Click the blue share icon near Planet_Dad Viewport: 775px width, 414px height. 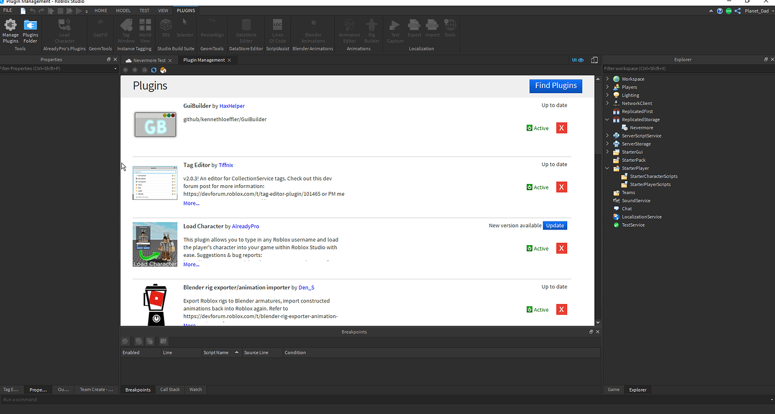click(737, 11)
